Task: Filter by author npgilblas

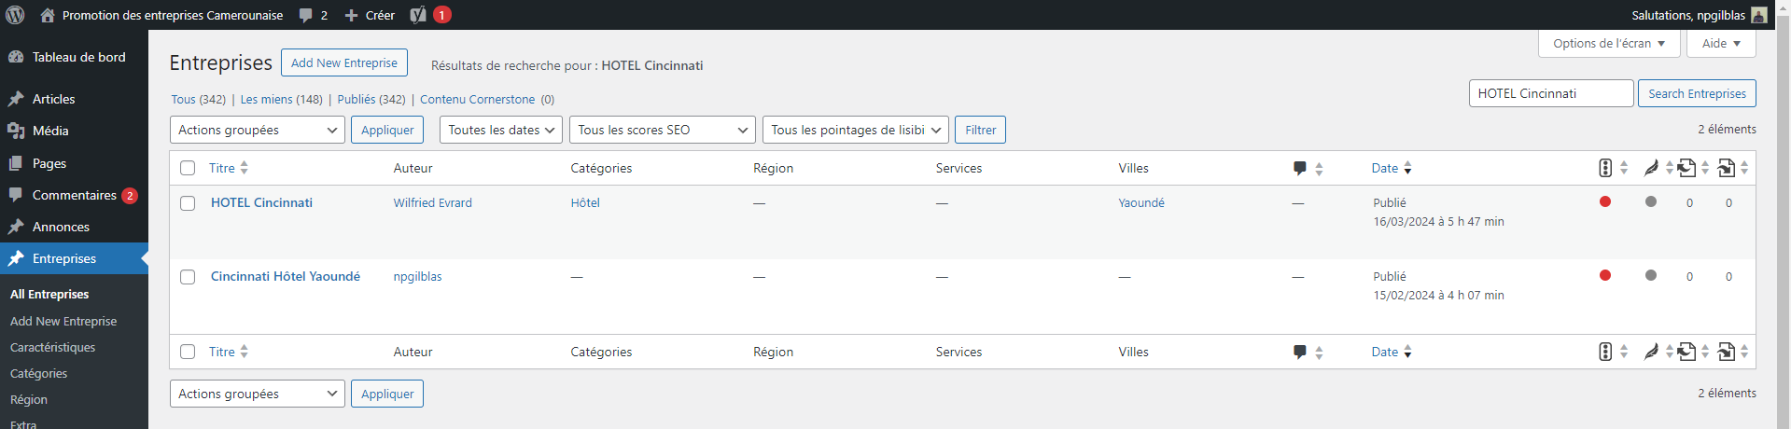Action: point(417,276)
